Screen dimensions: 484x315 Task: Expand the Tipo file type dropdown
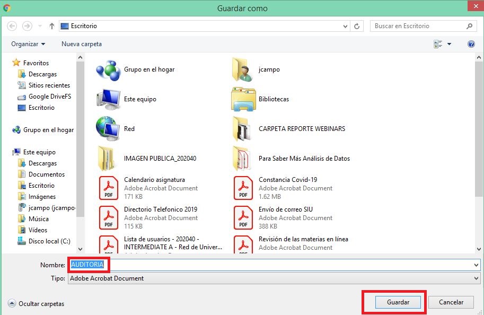pyautogui.click(x=476, y=278)
